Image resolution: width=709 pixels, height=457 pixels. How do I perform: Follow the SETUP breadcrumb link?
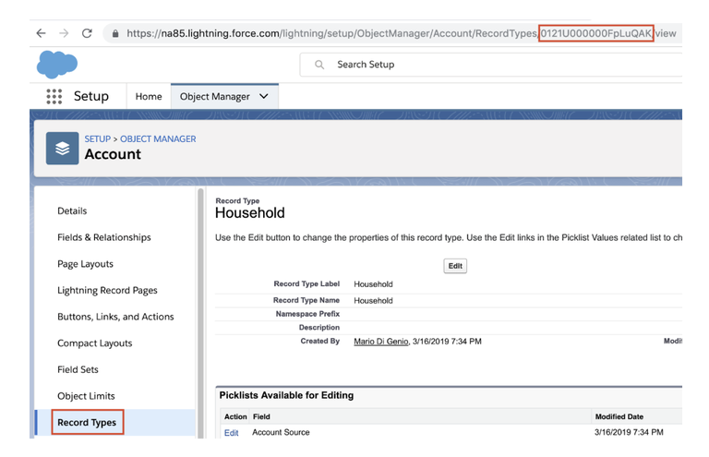click(98, 138)
